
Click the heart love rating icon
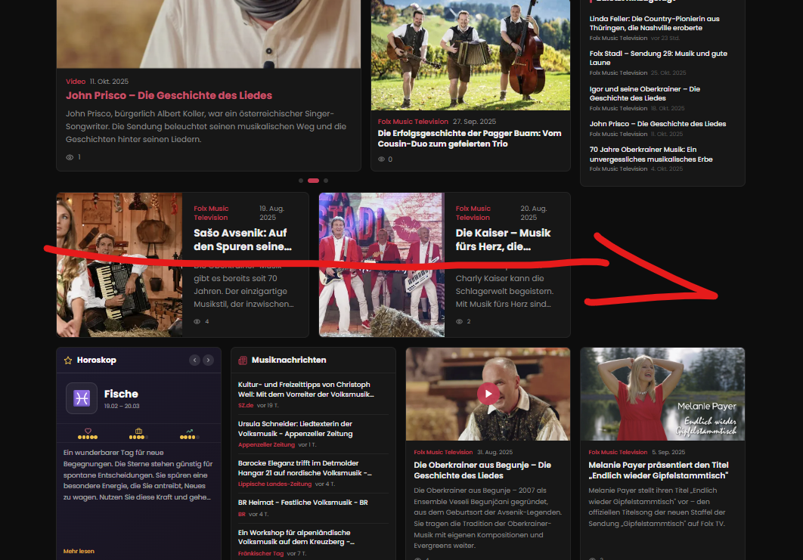click(x=88, y=431)
